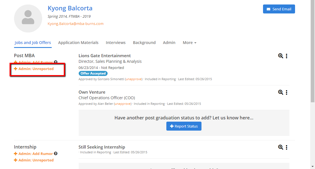315x169 pixels.
Task: Zoom into Still Seeking Internship entry
Action: coord(280,147)
